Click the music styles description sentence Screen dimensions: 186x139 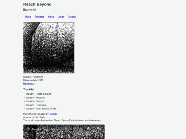(62, 120)
